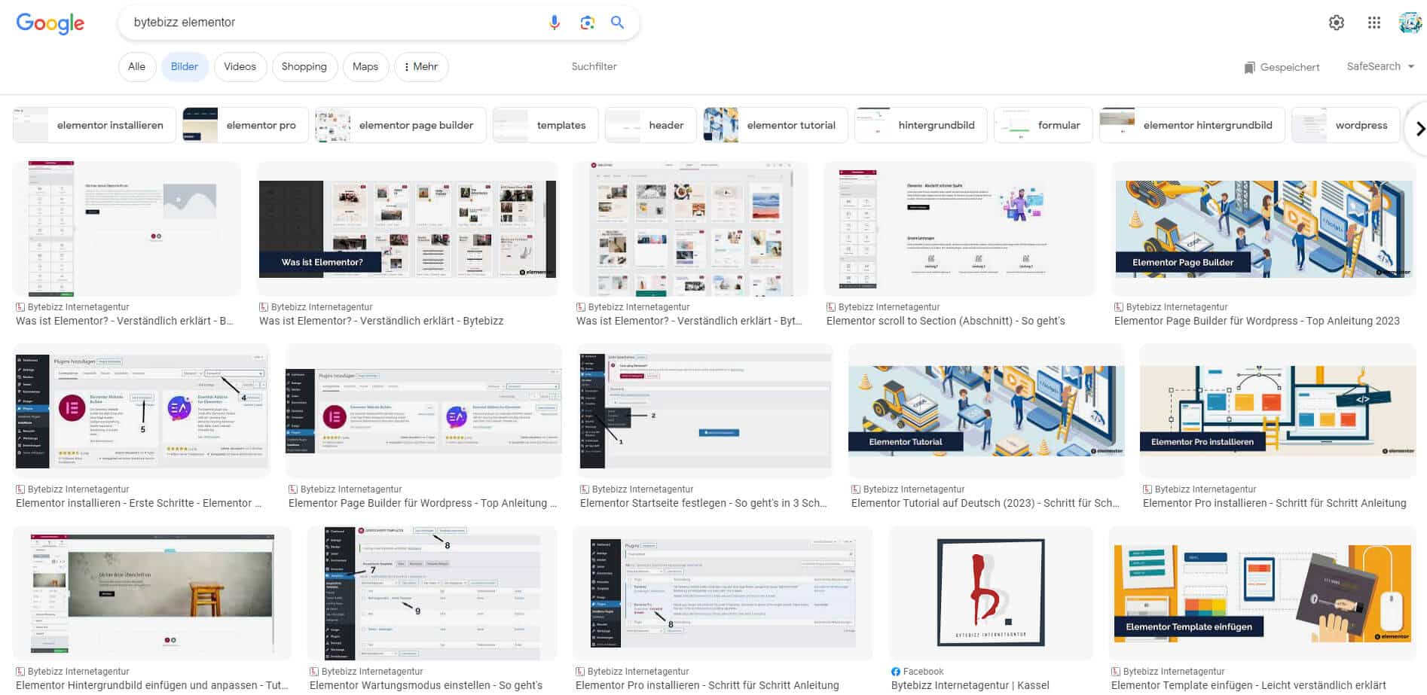
Task: Open the SafeSearch dropdown
Action: [x=1380, y=66]
